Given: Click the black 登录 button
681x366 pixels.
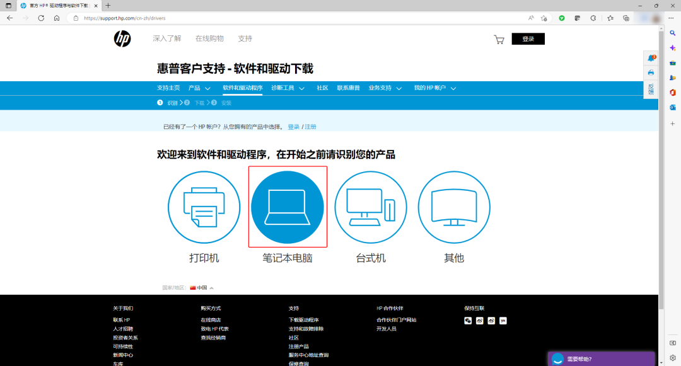Looking at the screenshot, I should point(528,38).
